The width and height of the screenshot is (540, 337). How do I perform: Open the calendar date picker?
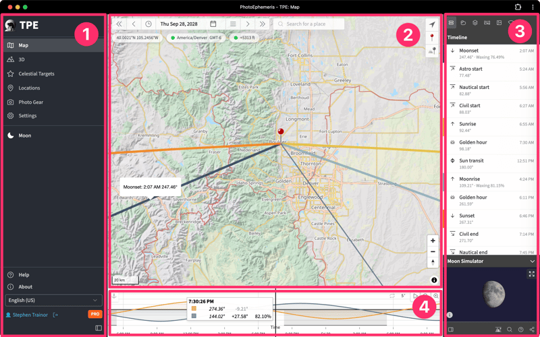point(213,24)
